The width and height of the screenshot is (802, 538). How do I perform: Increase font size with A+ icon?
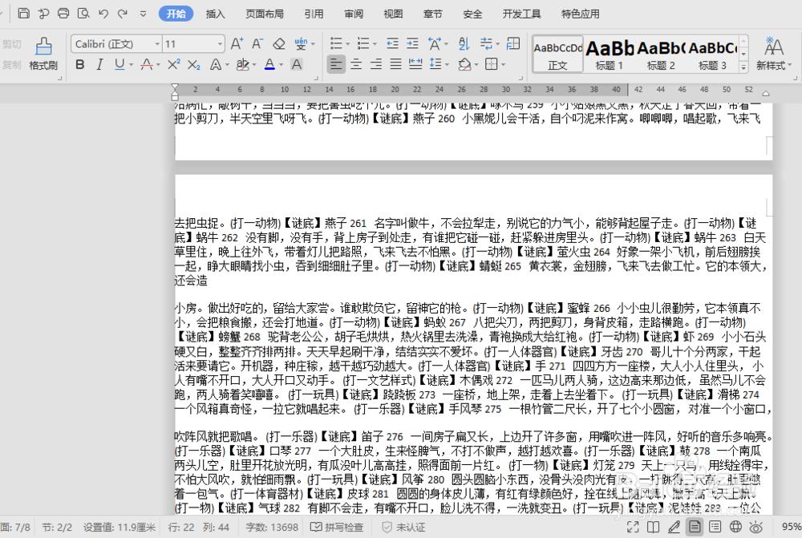coord(237,44)
